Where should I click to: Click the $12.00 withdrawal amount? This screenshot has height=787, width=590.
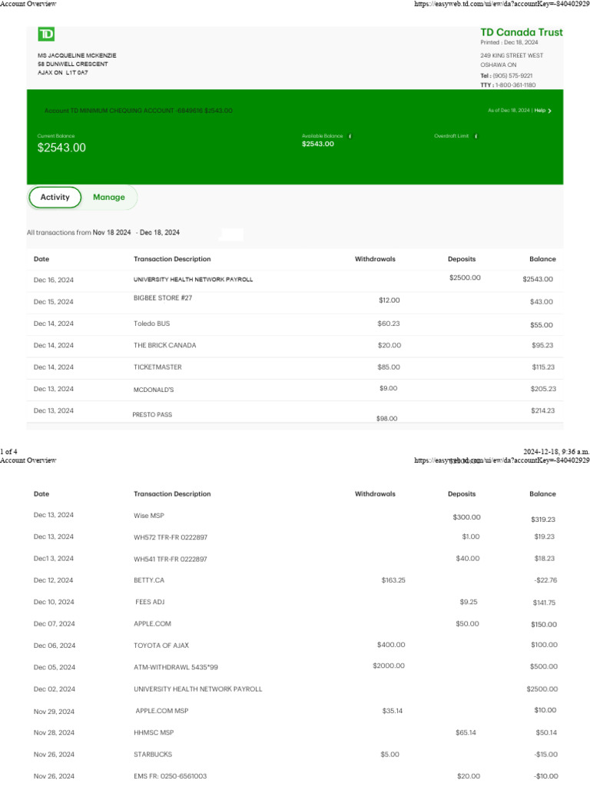(x=389, y=301)
